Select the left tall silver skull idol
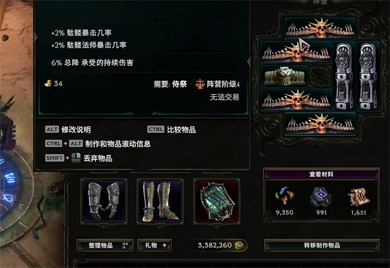Image resolution: width=390 pixels, height=268 pixels. pyautogui.click(x=344, y=76)
